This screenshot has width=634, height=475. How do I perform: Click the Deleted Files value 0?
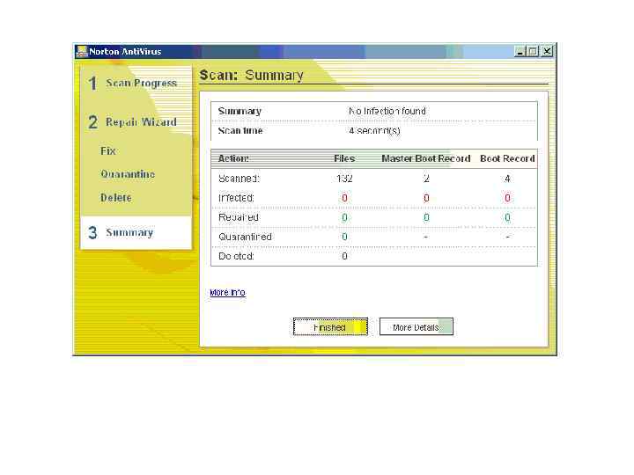pyautogui.click(x=344, y=256)
